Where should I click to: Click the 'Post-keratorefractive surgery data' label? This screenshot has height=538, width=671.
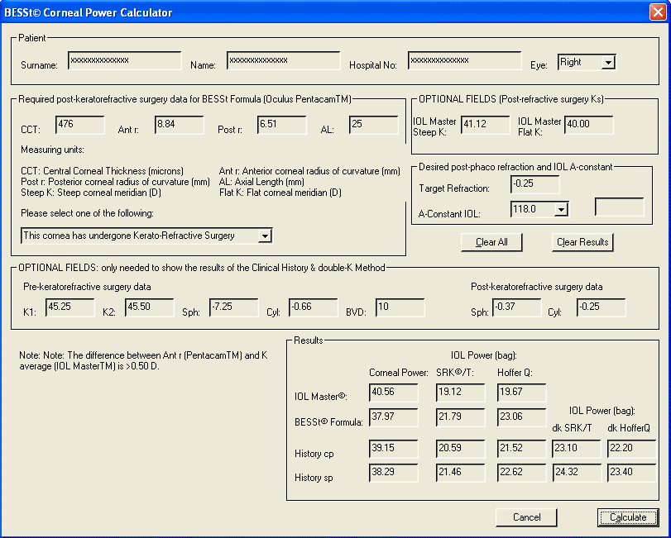tap(537, 287)
